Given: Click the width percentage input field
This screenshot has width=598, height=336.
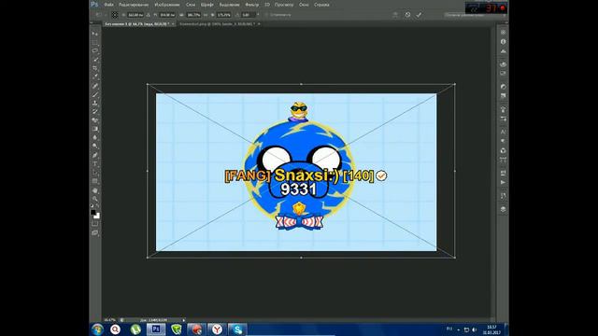Looking at the screenshot, I should click(x=193, y=15).
